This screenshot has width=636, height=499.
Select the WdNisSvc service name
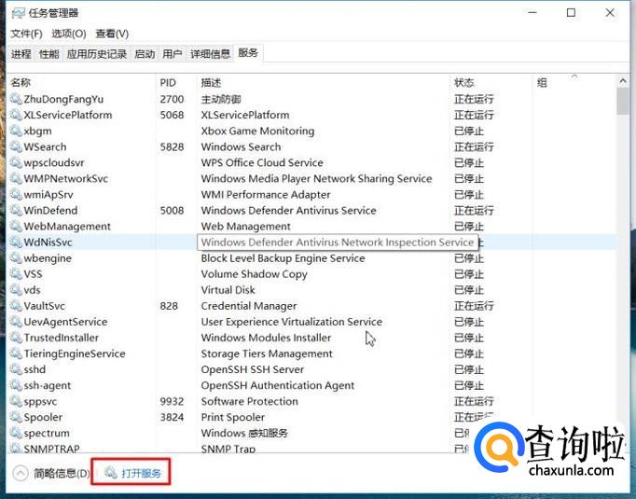click(48, 243)
